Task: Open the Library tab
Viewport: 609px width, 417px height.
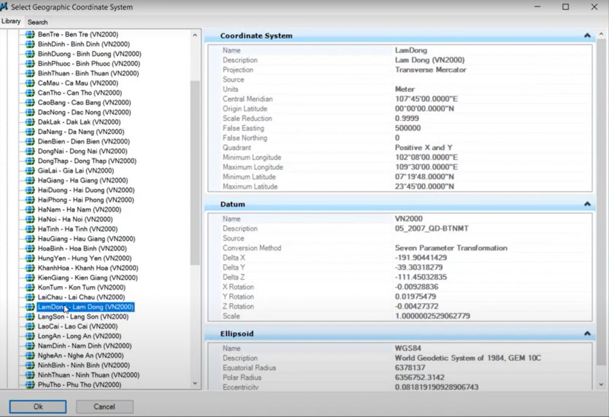Action: pyautogui.click(x=11, y=21)
